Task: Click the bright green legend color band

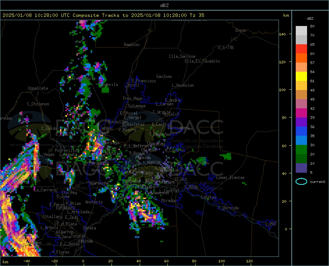Action: (301, 150)
